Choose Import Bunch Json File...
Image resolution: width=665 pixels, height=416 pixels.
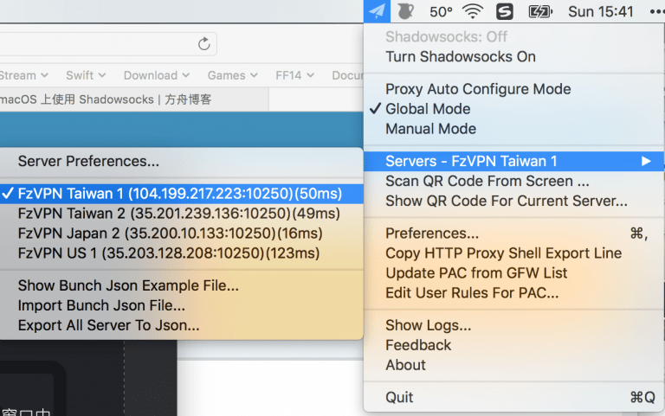(x=182, y=306)
